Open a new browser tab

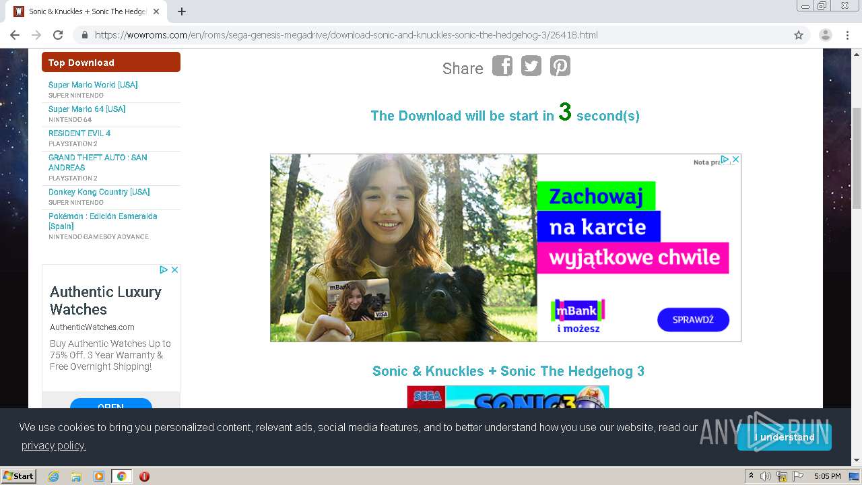click(182, 11)
